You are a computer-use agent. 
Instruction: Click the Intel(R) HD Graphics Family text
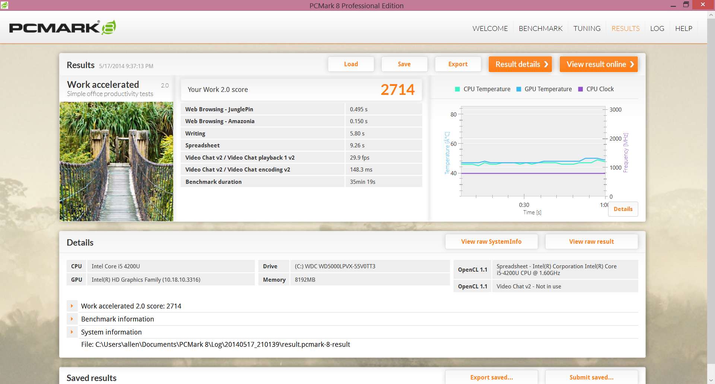pos(146,279)
